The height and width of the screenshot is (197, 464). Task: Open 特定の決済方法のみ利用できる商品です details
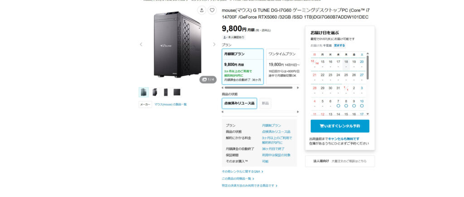pos(250,186)
